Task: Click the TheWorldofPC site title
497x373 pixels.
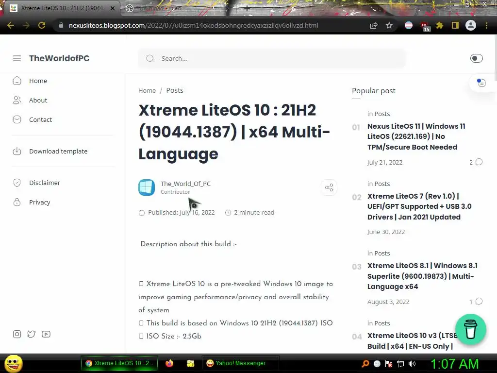Action: (x=59, y=58)
